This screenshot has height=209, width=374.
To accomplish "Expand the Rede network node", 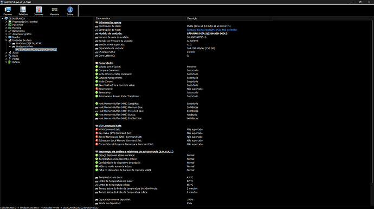I will 6,56.
